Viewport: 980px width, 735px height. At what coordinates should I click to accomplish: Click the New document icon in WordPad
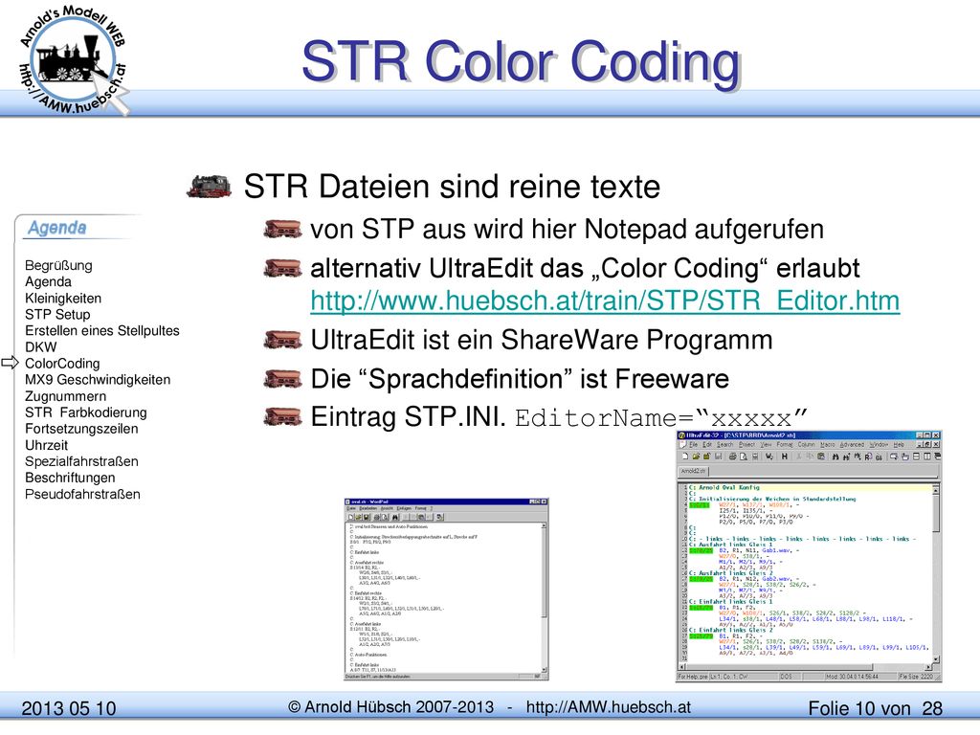(351, 517)
